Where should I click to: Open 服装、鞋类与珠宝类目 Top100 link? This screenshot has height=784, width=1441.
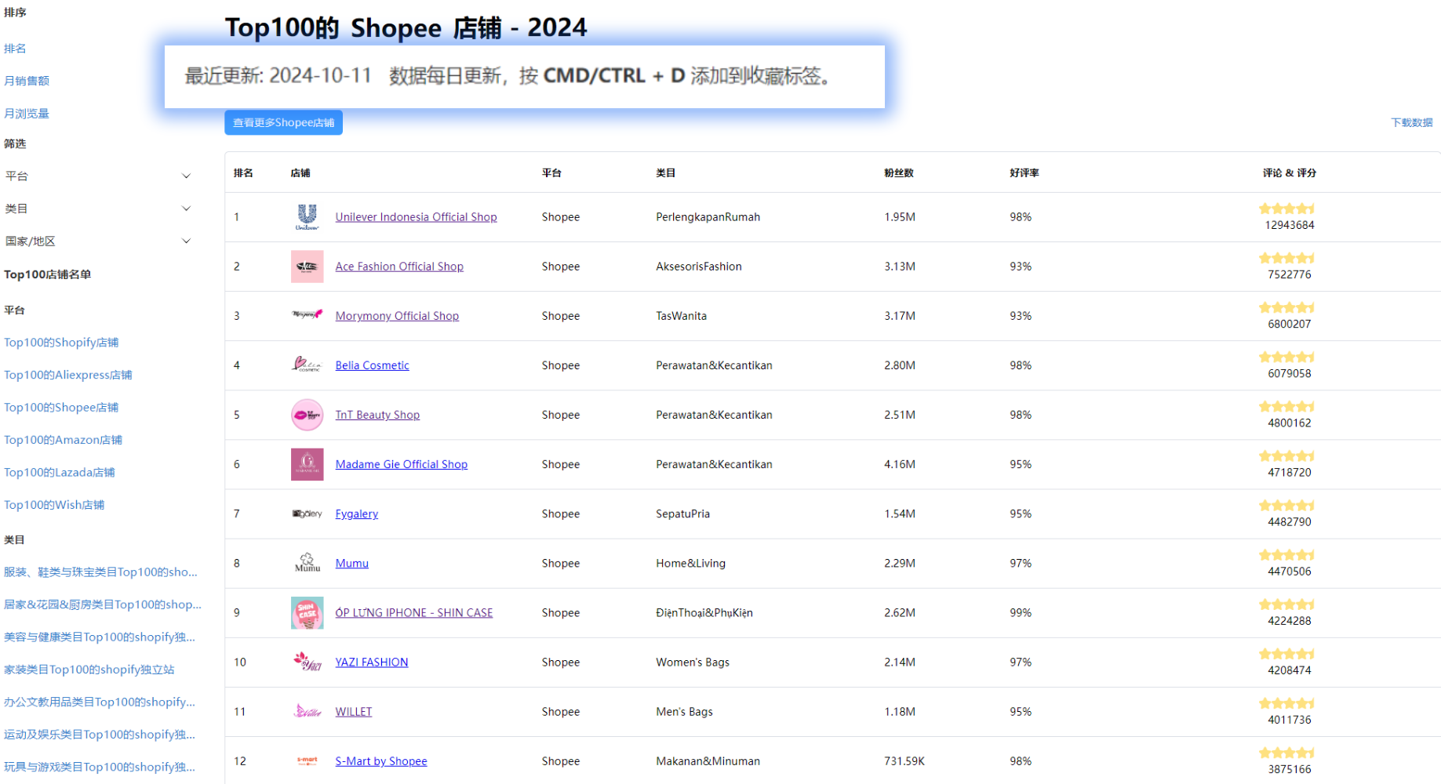point(100,572)
